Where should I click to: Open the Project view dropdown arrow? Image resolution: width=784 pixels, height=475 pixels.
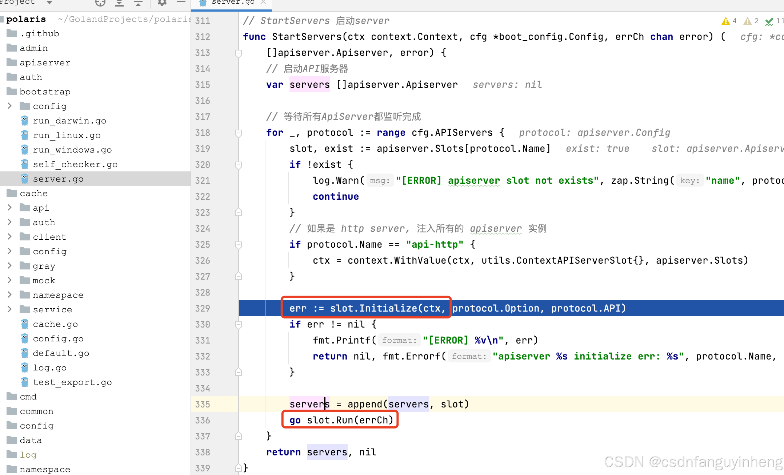tap(50, 3)
